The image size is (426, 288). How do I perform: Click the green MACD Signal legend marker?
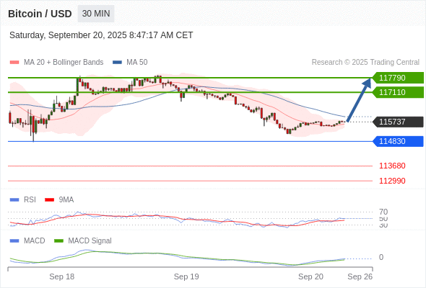pyautogui.click(x=58, y=241)
